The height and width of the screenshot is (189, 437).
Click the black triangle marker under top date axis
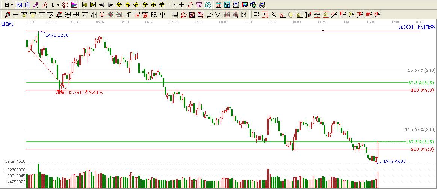click(x=323, y=30)
